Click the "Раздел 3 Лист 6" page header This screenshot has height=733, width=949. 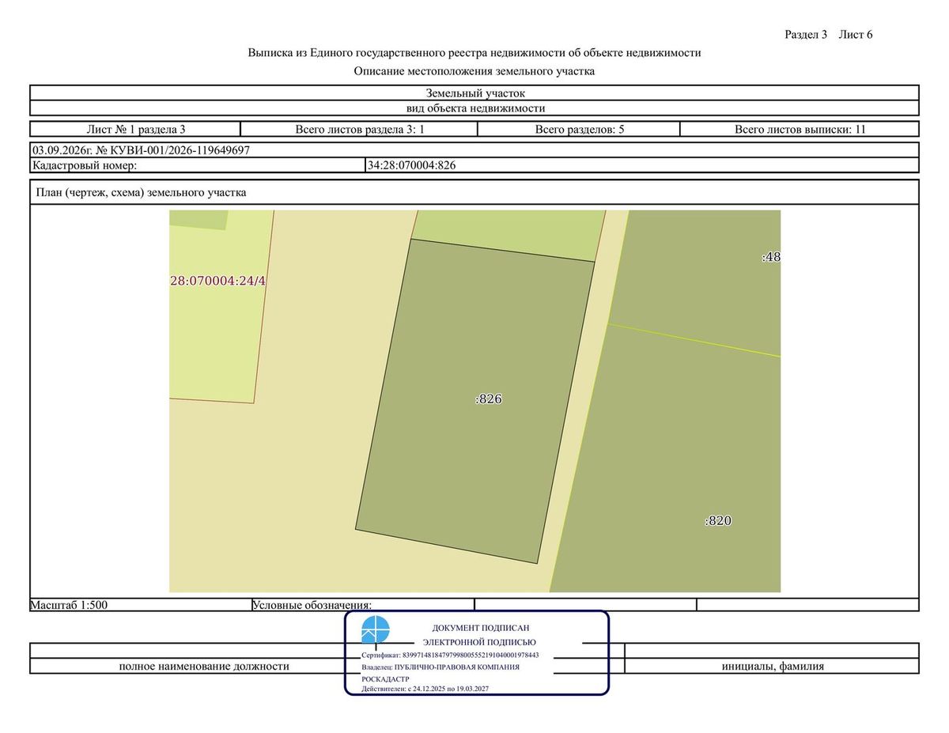[828, 35]
